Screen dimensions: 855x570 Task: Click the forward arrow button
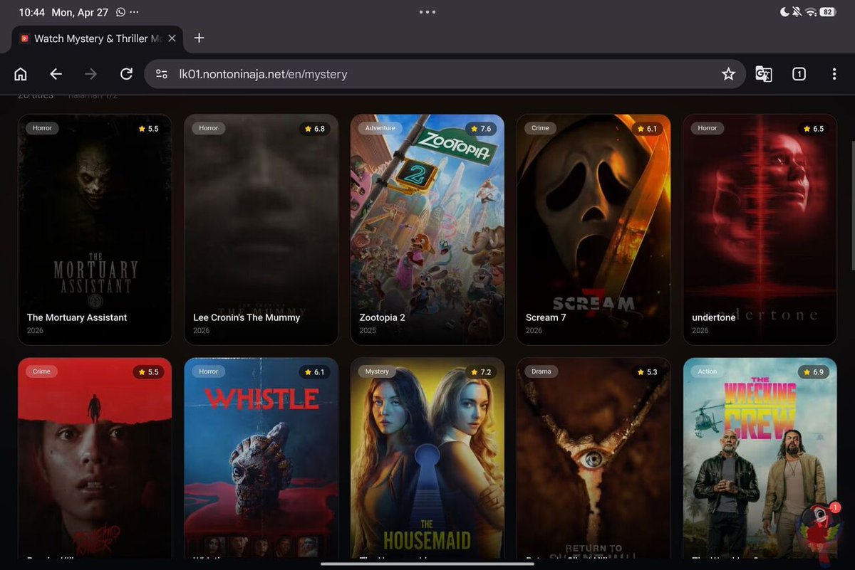point(90,74)
